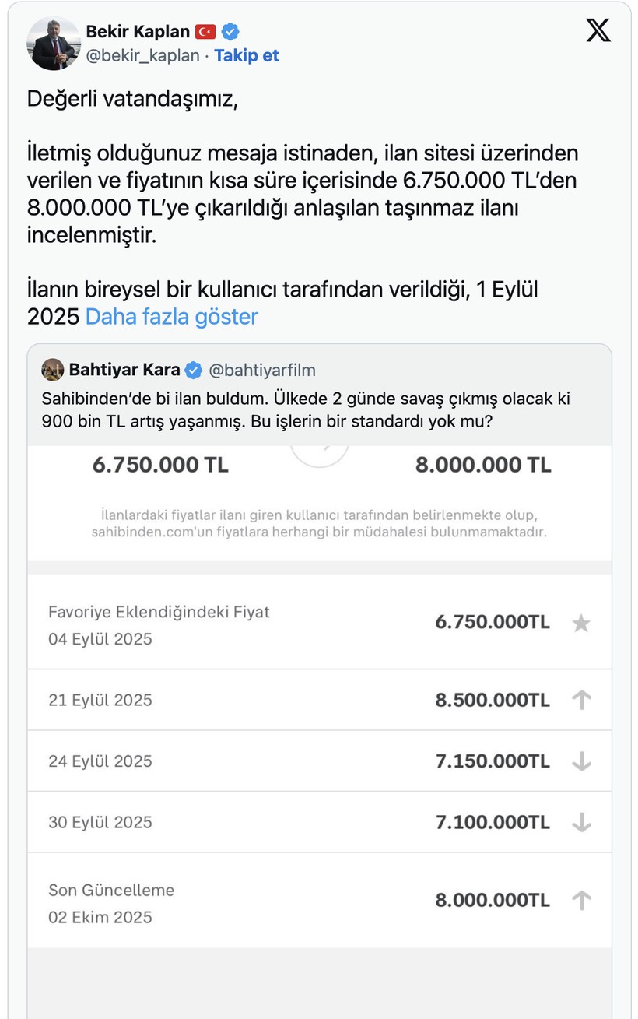Follow via the "Takip et" link
Viewport: 638px width, 1019px height.
[246, 56]
